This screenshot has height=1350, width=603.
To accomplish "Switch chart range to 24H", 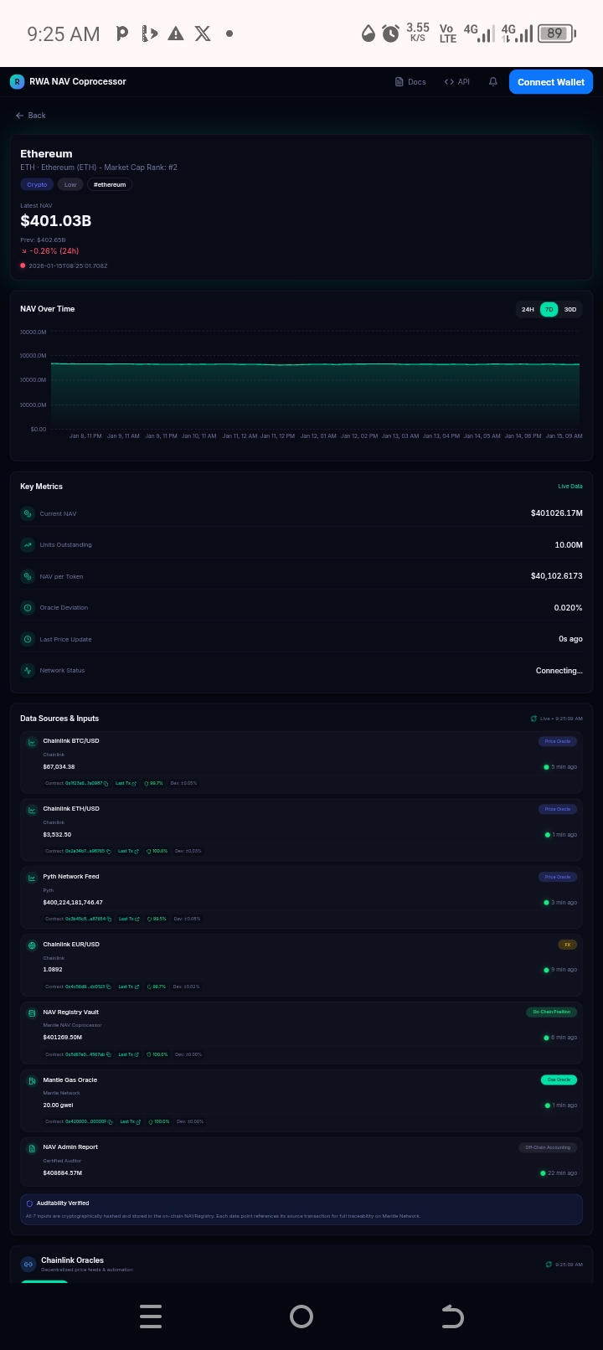I will [528, 309].
